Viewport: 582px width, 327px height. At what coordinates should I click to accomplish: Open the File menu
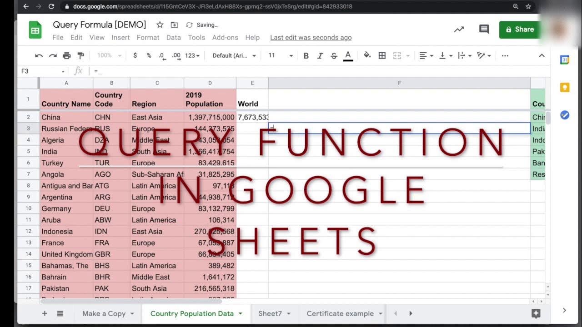(58, 38)
